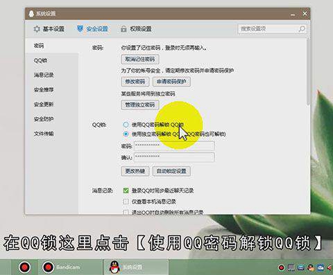Click the QQ penguin icon in title bar
The image size is (333, 275).
[31, 14]
